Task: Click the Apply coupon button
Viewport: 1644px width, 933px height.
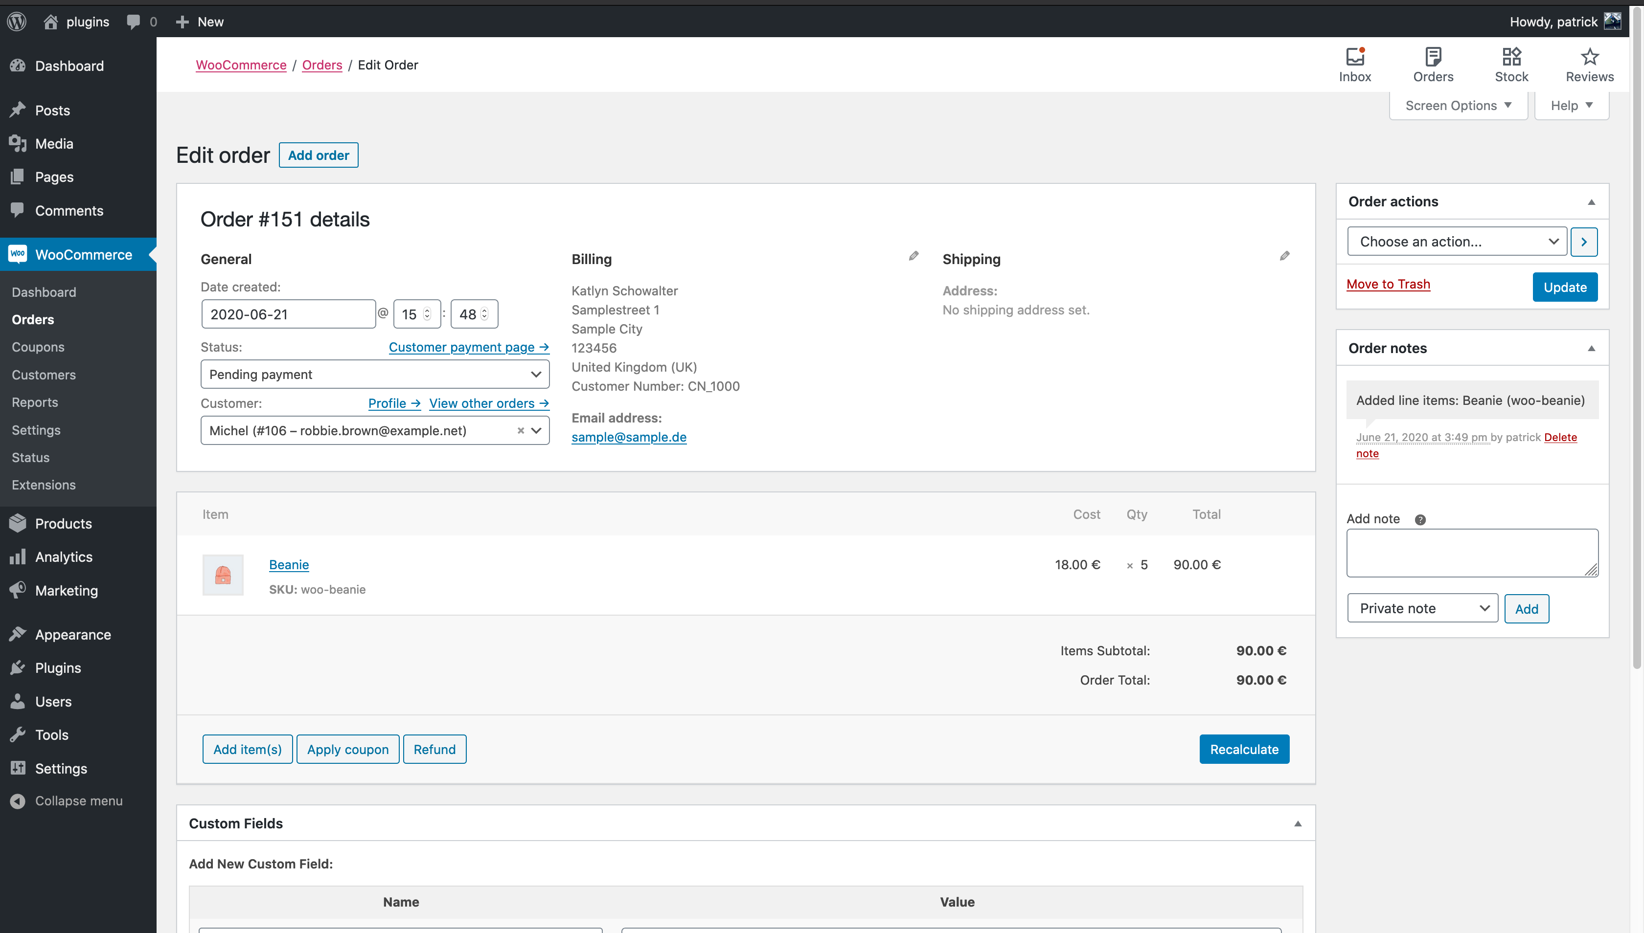Action: tap(347, 749)
